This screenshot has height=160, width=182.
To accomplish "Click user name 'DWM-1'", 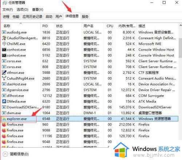I will click(90, 113).
